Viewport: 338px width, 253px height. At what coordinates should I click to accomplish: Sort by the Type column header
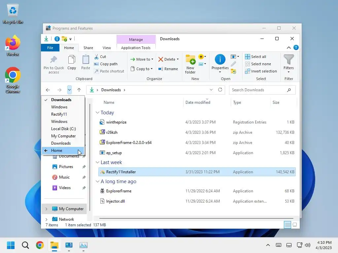(x=251, y=102)
